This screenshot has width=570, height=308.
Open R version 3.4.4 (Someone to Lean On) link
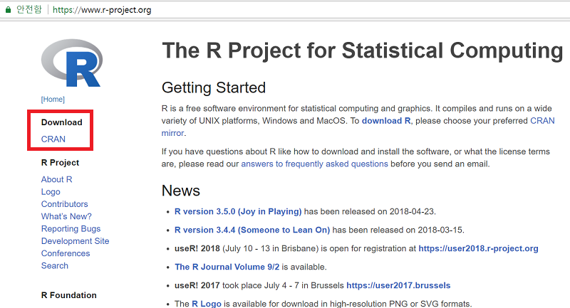[x=252, y=230]
